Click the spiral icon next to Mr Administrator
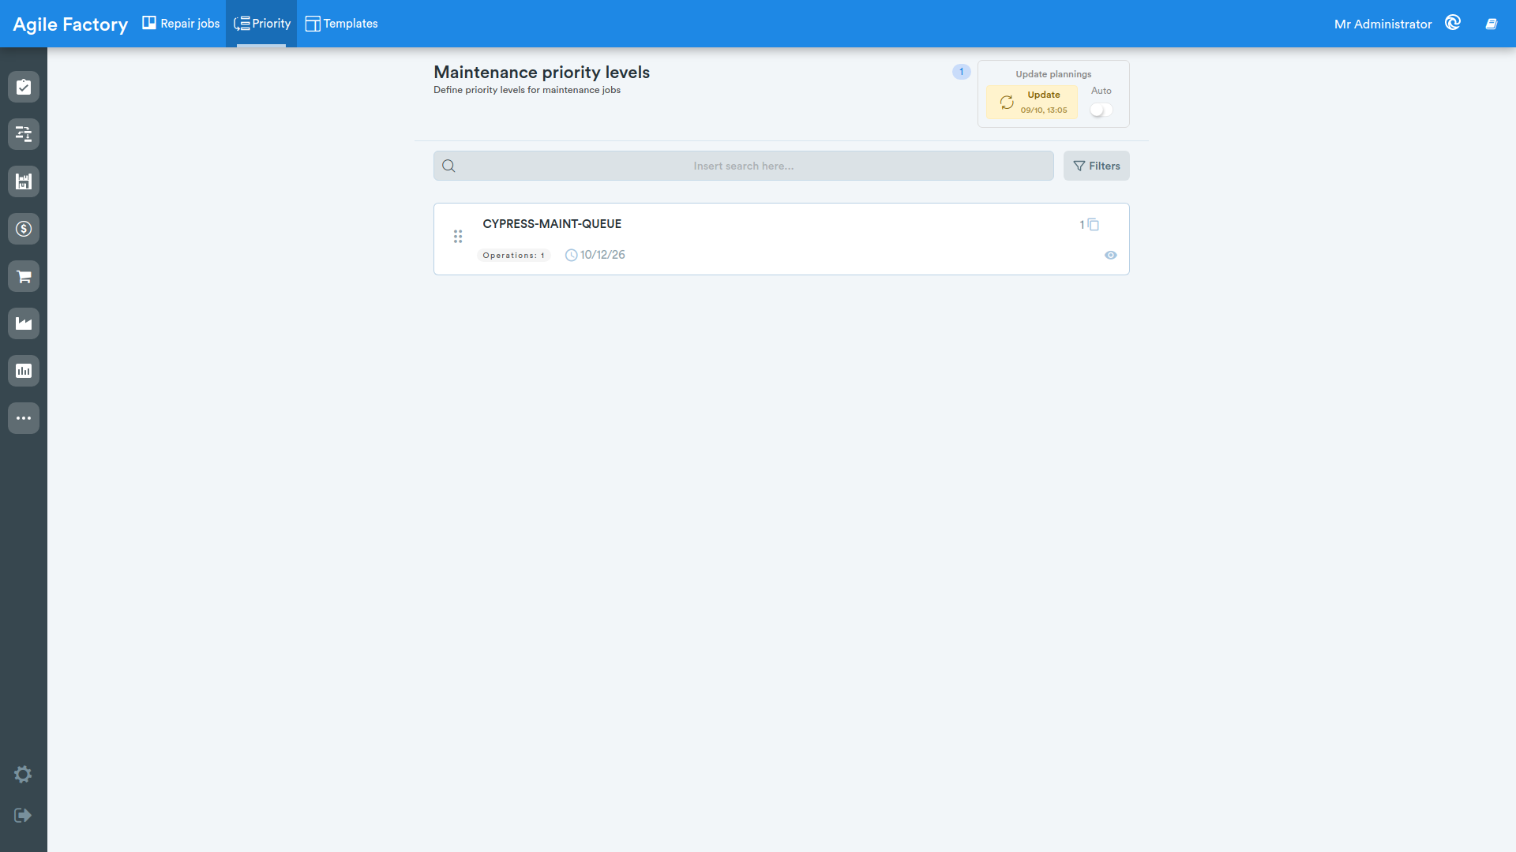This screenshot has height=852, width=1516. (x=1453, y=23)
